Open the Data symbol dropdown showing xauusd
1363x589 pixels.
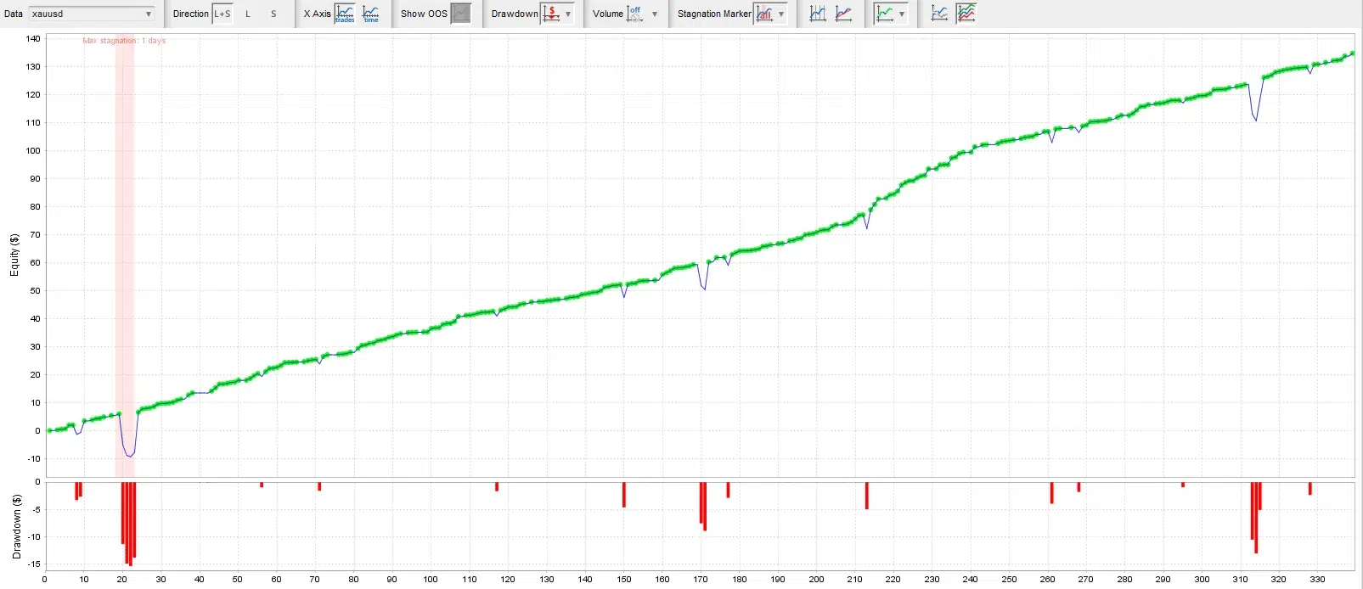92,14
